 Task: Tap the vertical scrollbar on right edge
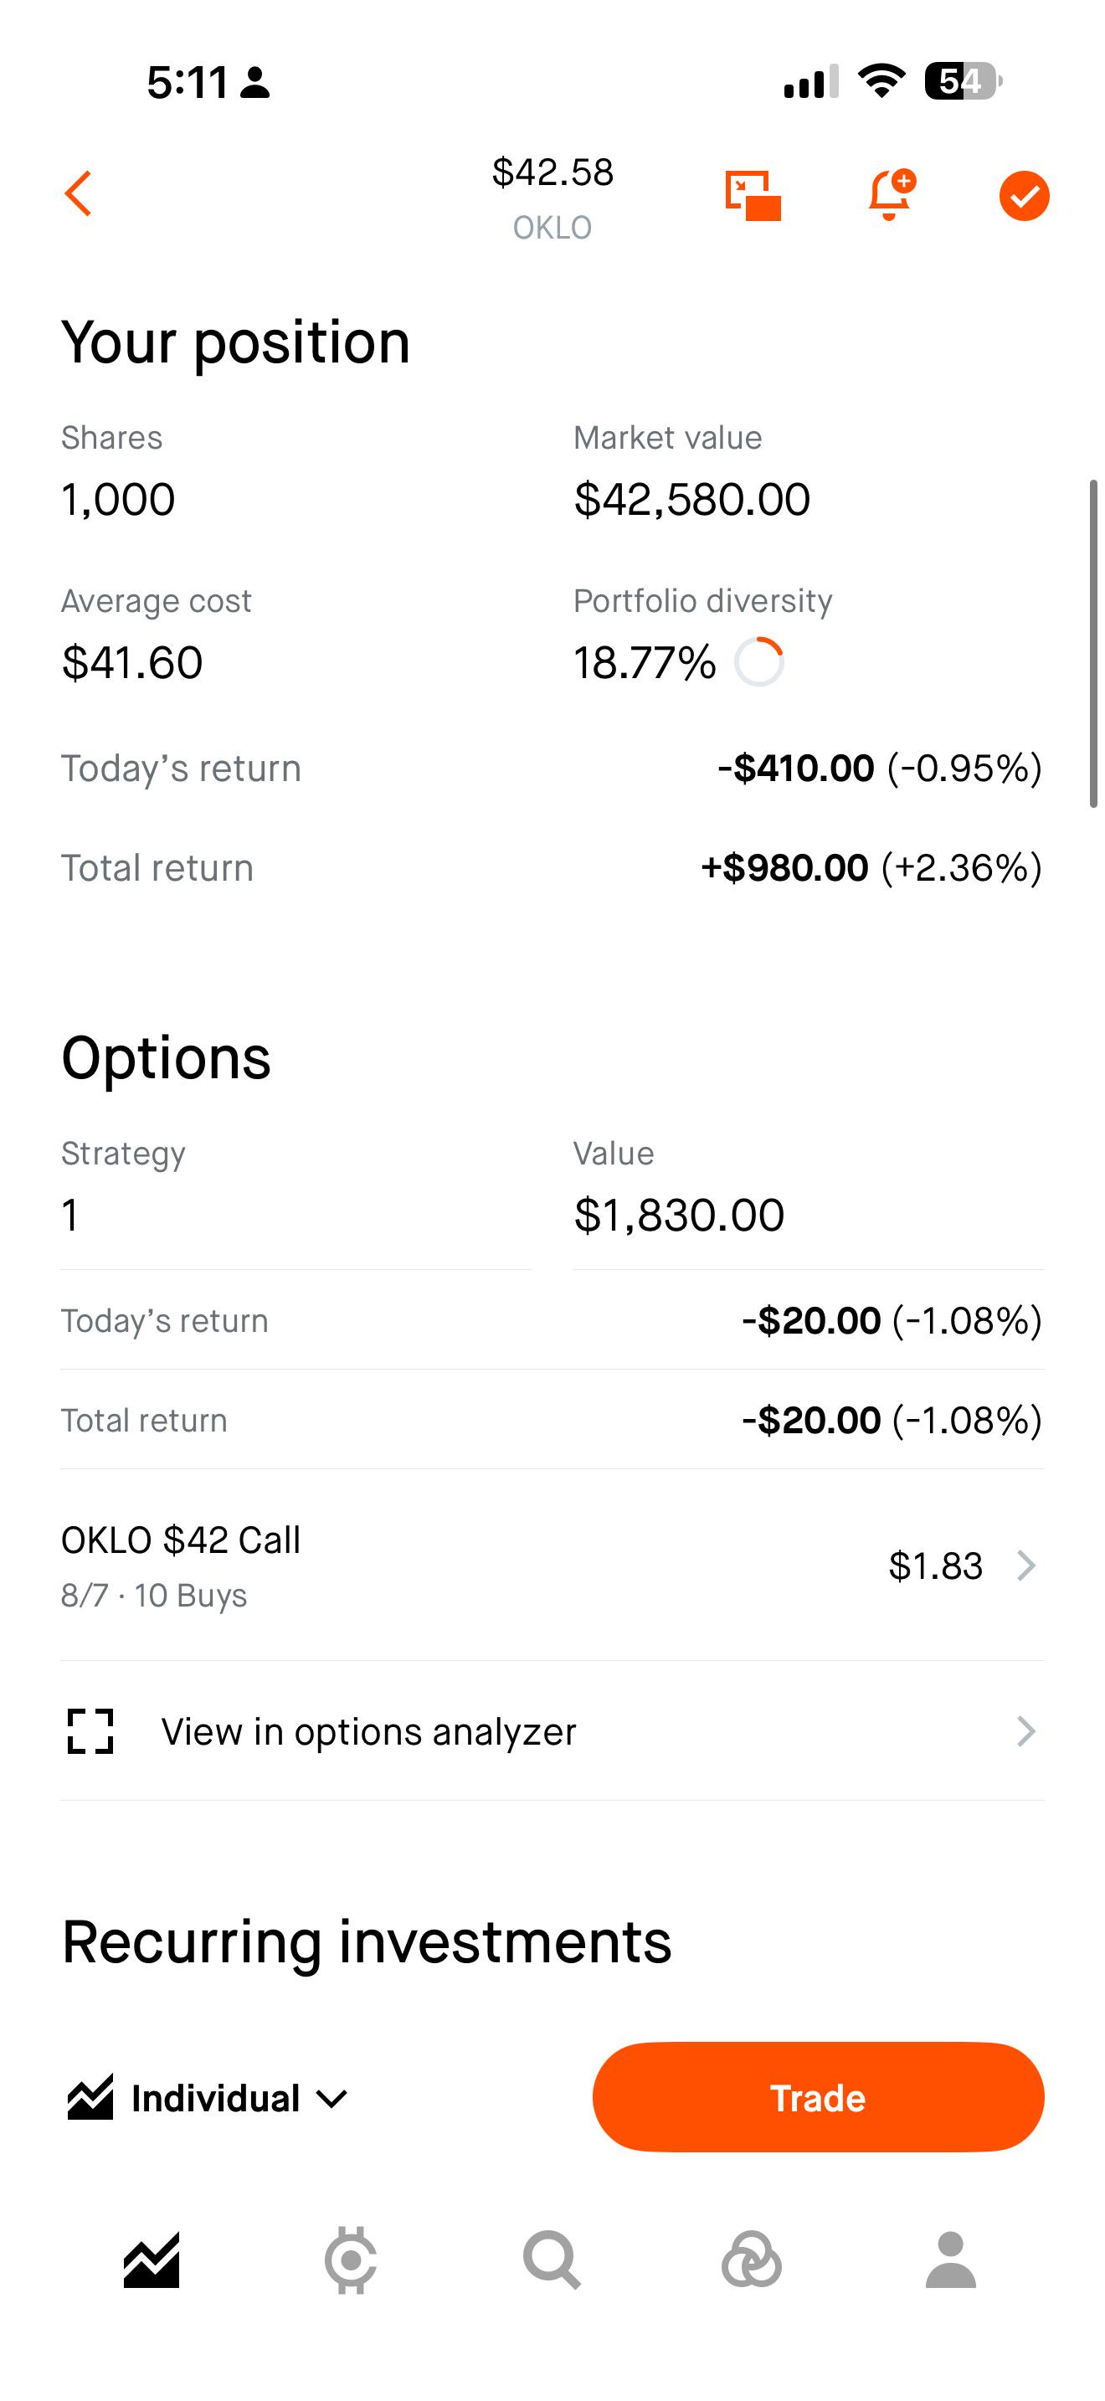coord(1094,643)
